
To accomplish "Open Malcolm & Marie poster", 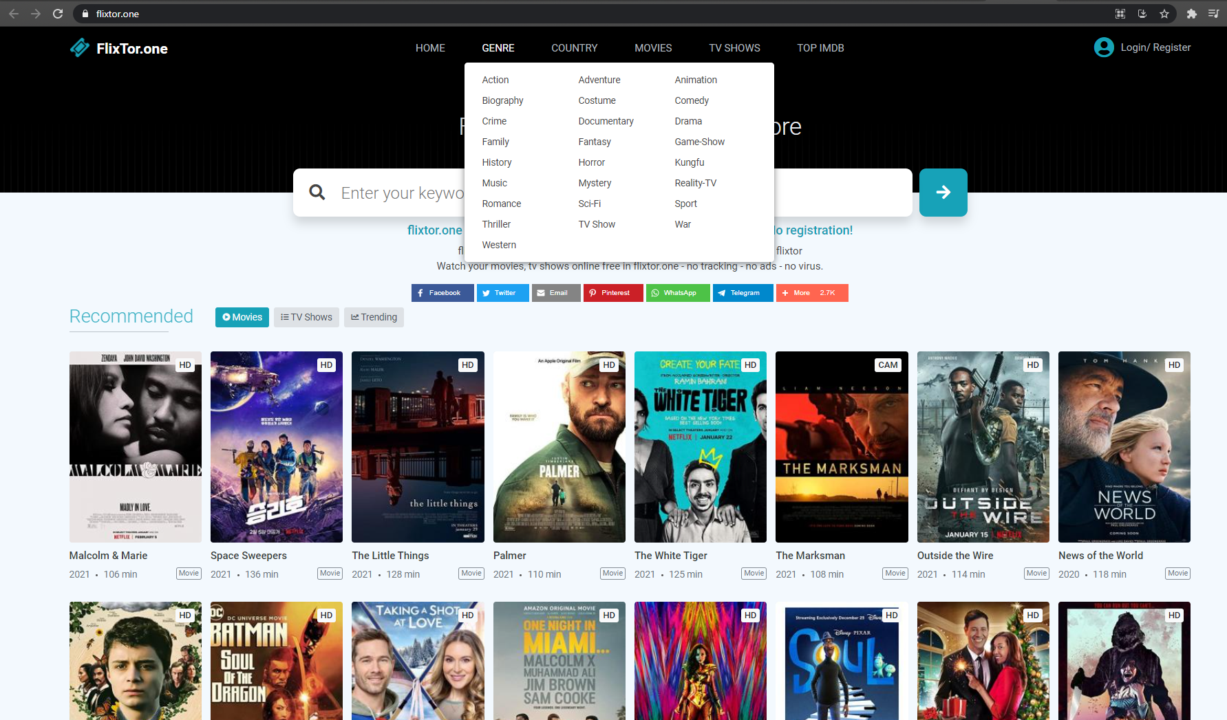I will pyautogui.click(x=136, y=447).
